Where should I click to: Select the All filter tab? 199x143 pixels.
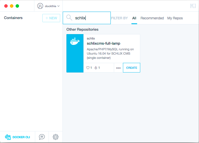(x=134, y=18)
